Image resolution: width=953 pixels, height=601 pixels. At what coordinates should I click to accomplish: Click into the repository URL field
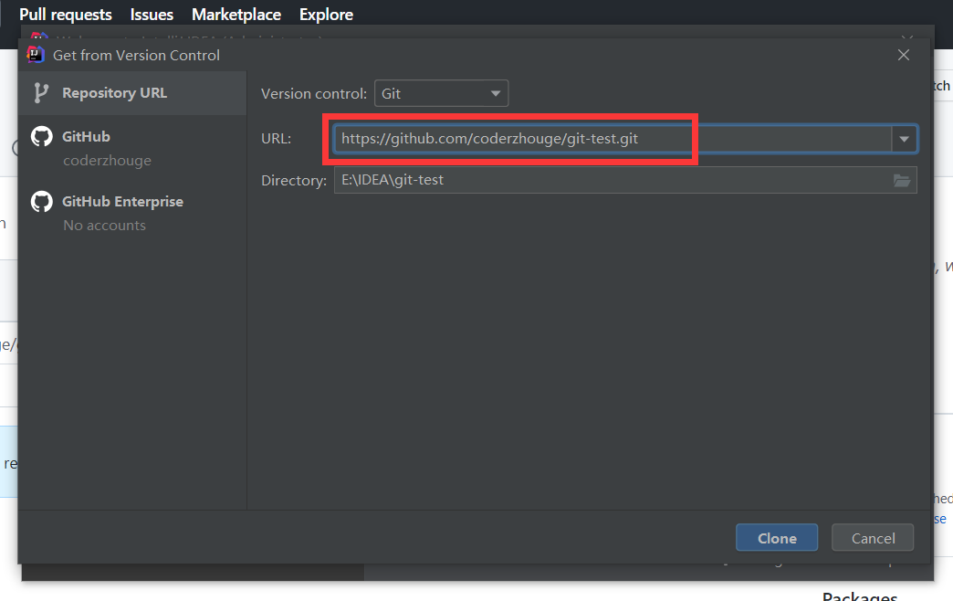tap(612, 139)
